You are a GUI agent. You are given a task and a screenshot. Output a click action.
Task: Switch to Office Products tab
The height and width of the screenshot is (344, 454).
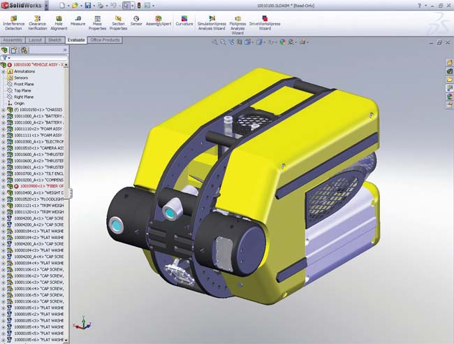pos(105,40)
